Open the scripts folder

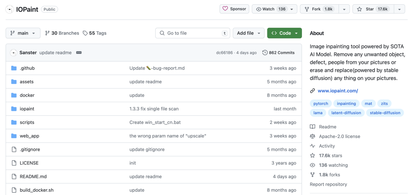pos(27,122)
